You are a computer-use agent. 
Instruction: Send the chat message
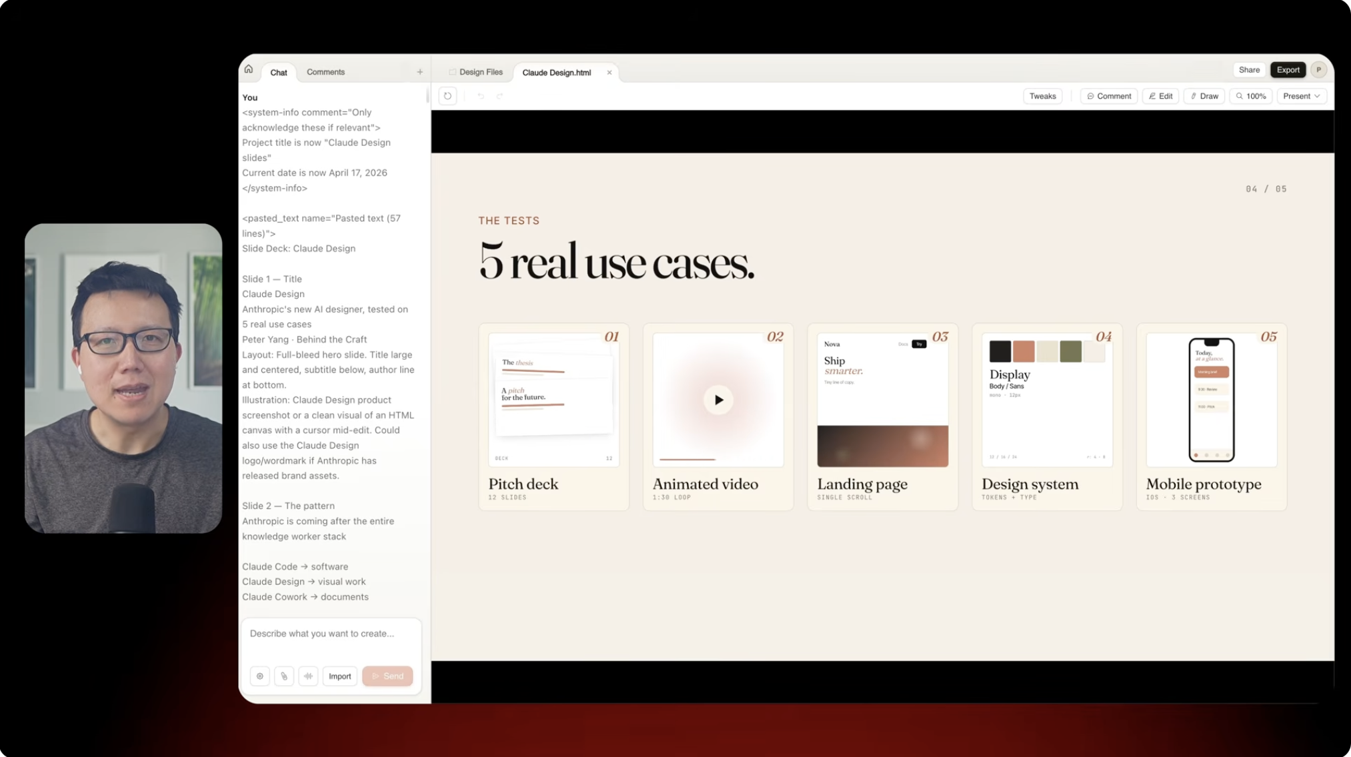click(387, 676)
